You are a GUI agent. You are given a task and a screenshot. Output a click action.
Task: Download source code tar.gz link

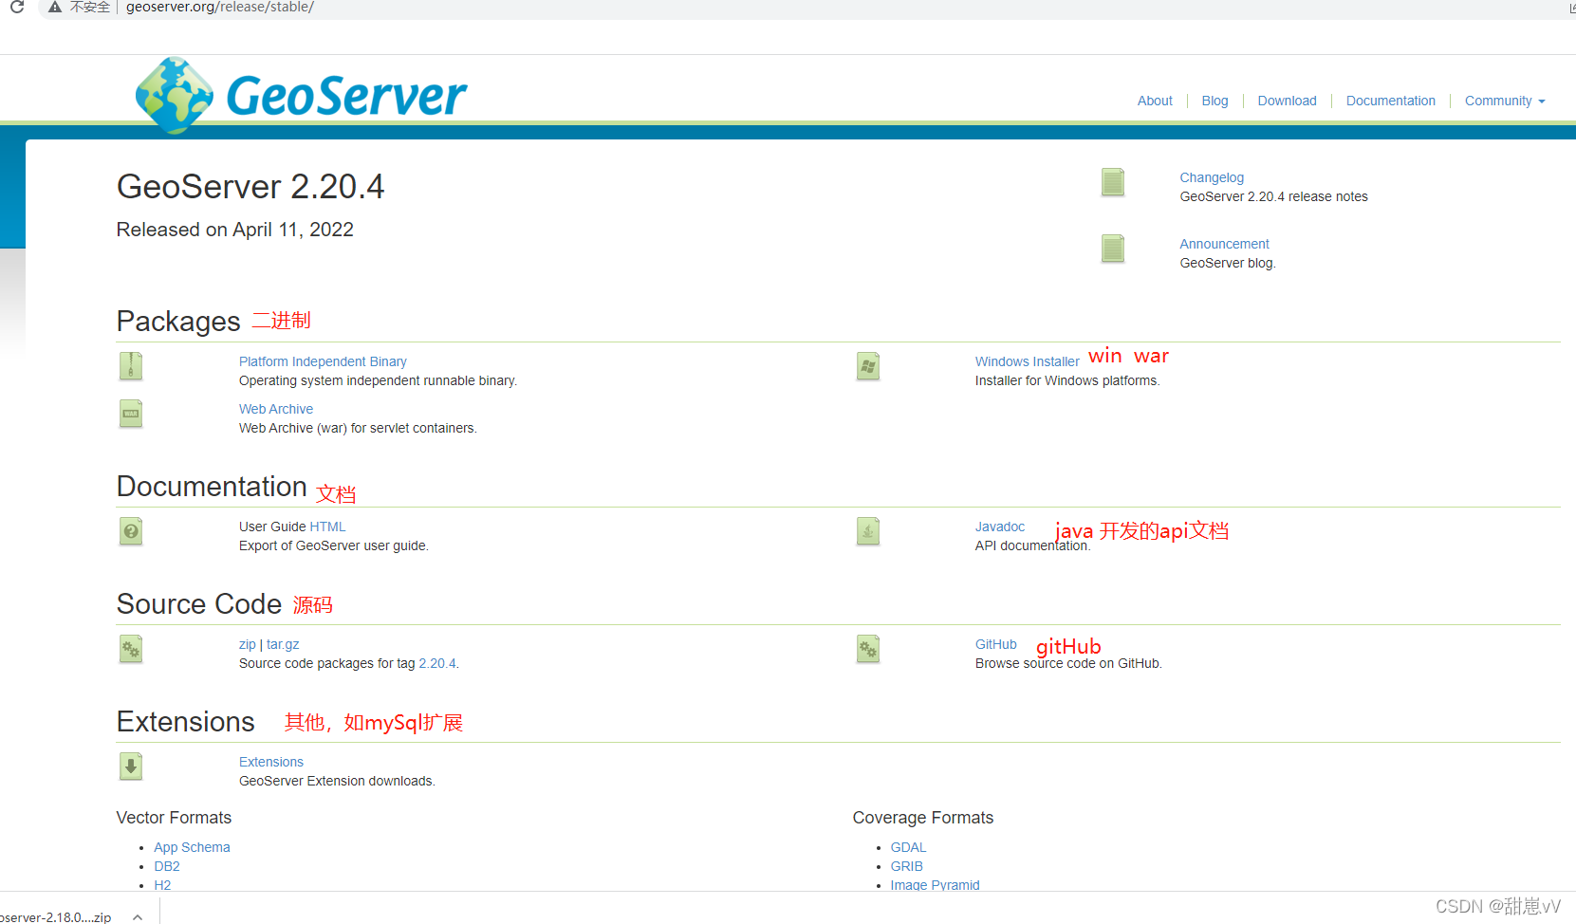tap(283, 644)
